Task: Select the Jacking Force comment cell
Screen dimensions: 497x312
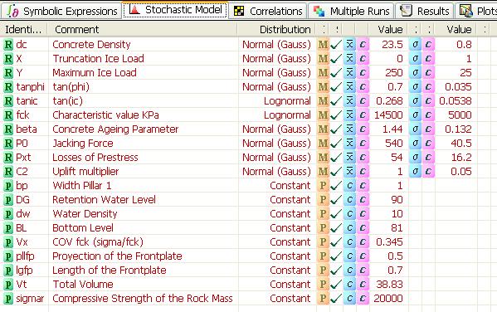Action: tap(143, 144)
